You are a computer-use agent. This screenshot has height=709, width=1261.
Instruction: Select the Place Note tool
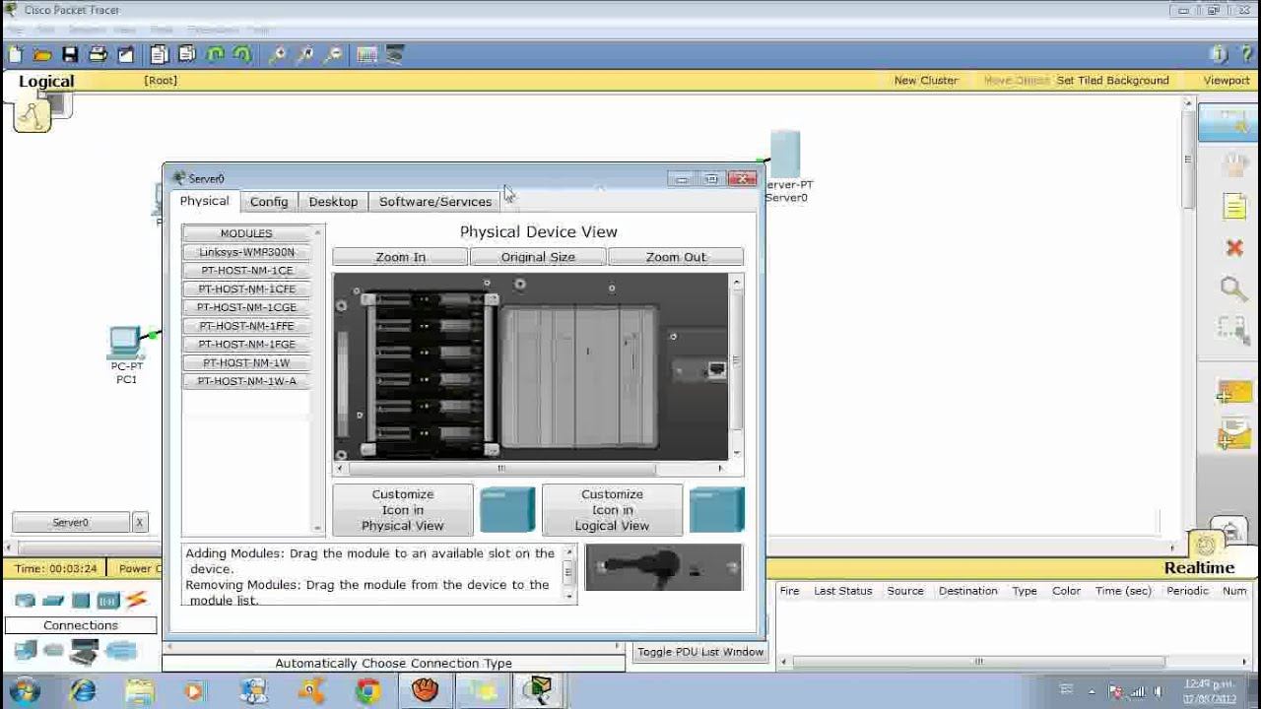point(1234,206)
